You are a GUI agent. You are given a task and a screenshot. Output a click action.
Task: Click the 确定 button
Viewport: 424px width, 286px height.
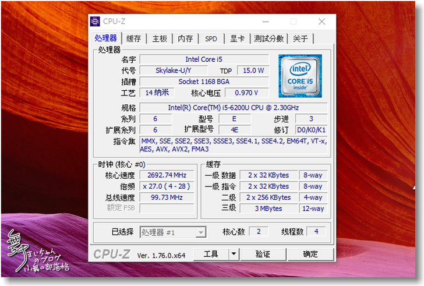pos(310,254)
